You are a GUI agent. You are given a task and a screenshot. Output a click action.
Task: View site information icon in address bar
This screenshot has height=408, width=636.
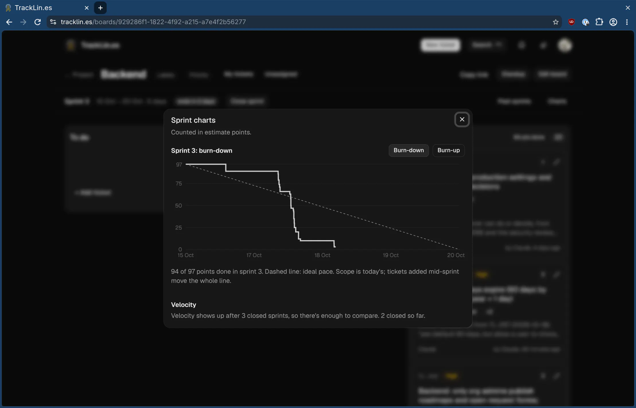53,22
